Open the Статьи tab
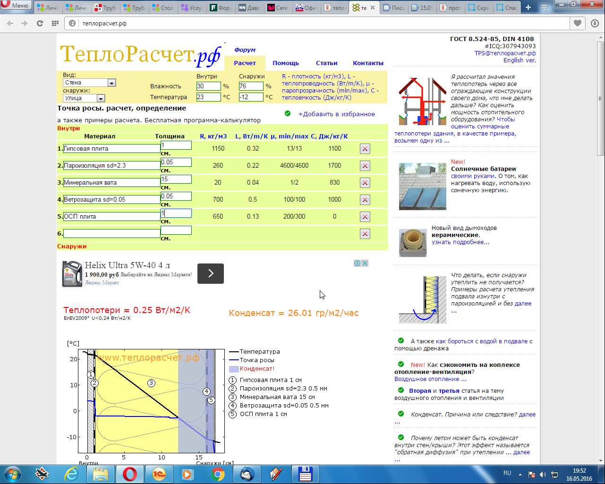Screen dimensions: 605x484 (326, 63)
